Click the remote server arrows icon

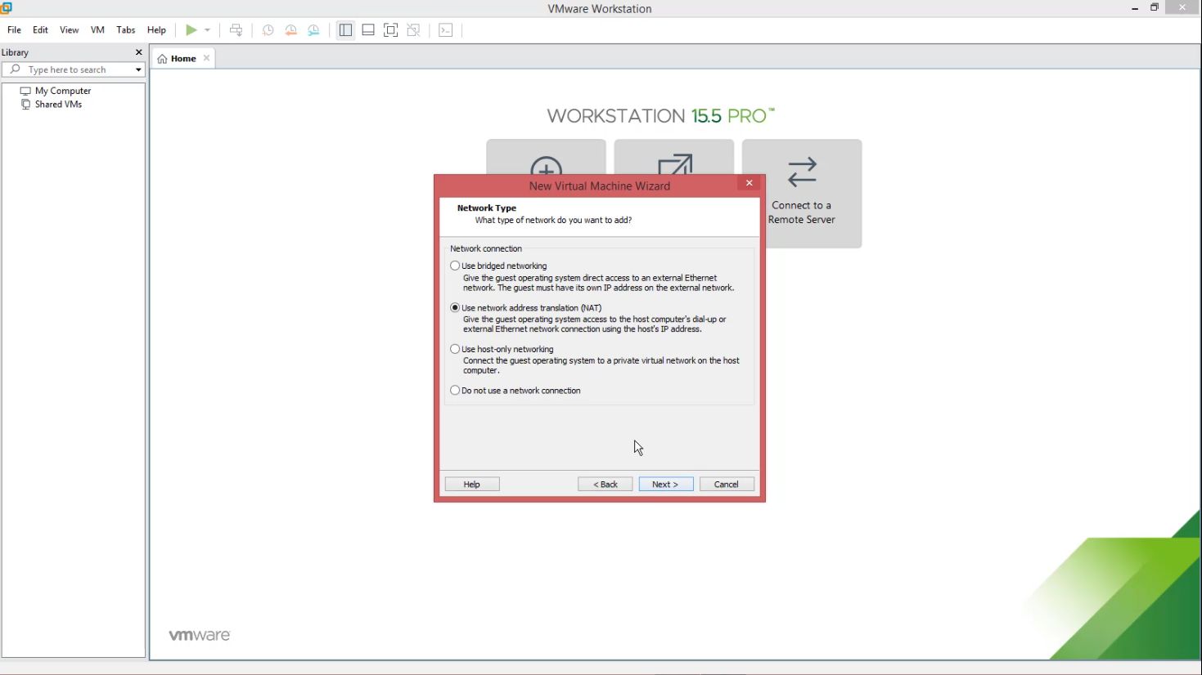point(802,172)
